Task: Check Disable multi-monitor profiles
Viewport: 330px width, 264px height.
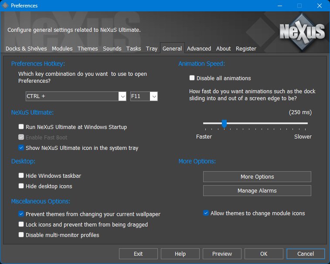Action: 21,235
